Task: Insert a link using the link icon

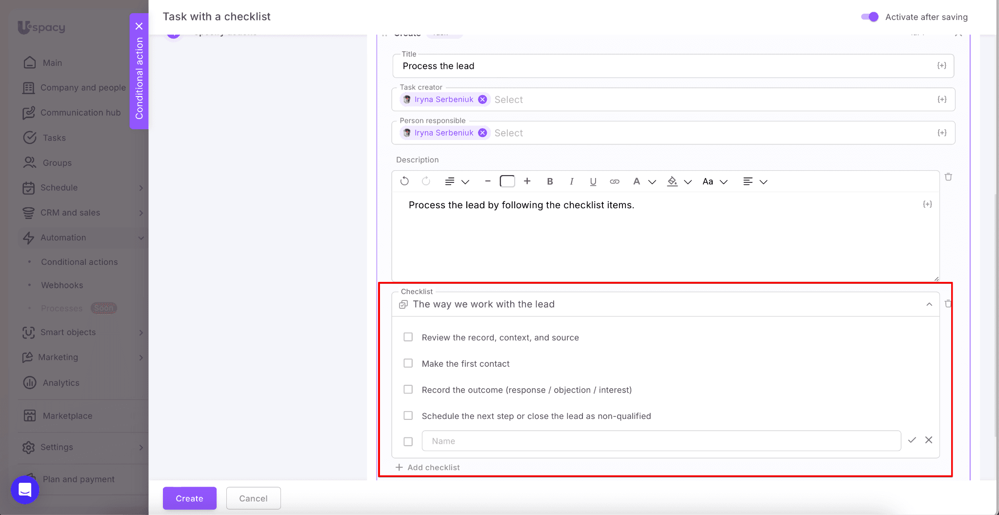Action: tap(614, 181)
